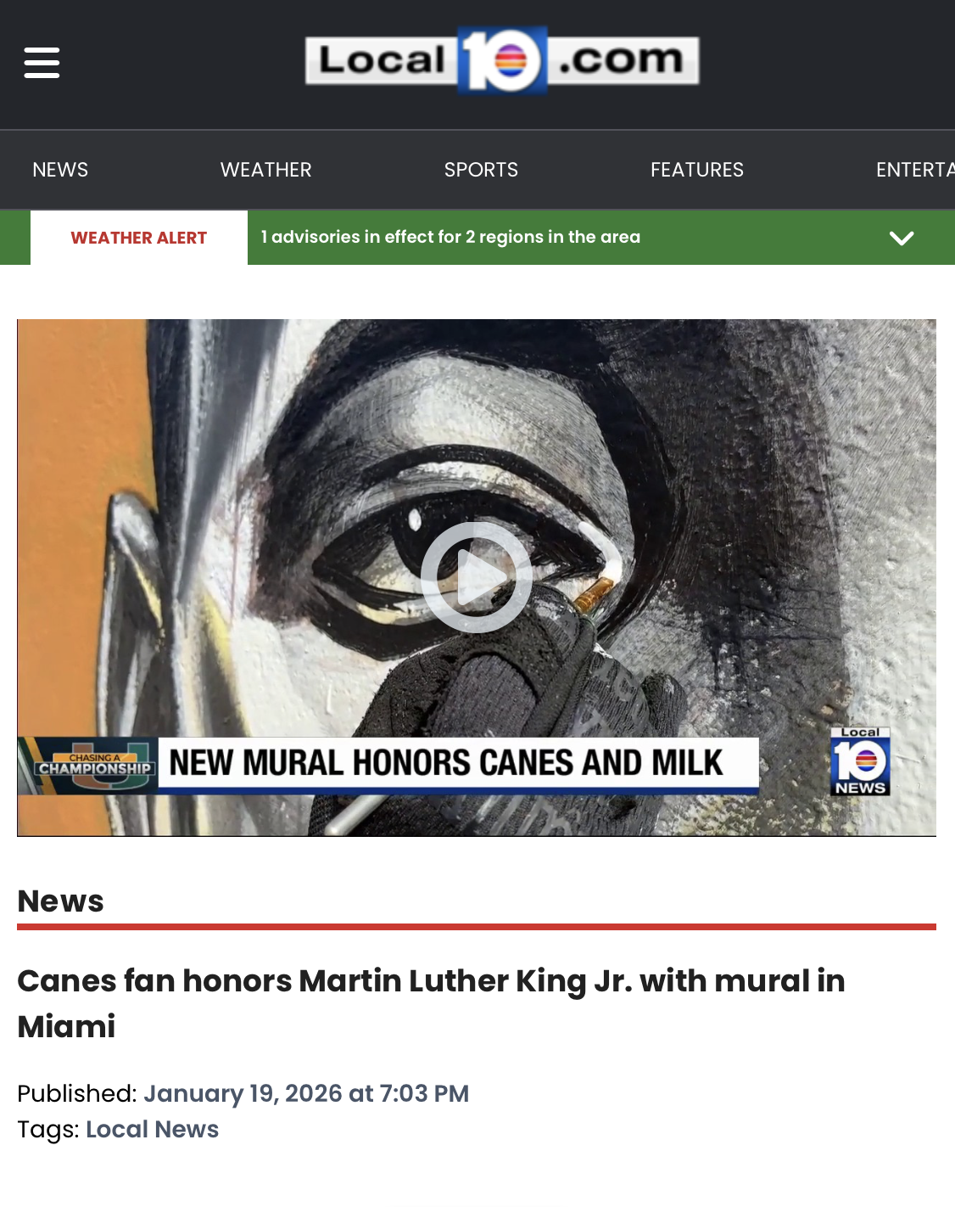Open the News section heading
955x1207 pixels.
[x=60, y=901]
